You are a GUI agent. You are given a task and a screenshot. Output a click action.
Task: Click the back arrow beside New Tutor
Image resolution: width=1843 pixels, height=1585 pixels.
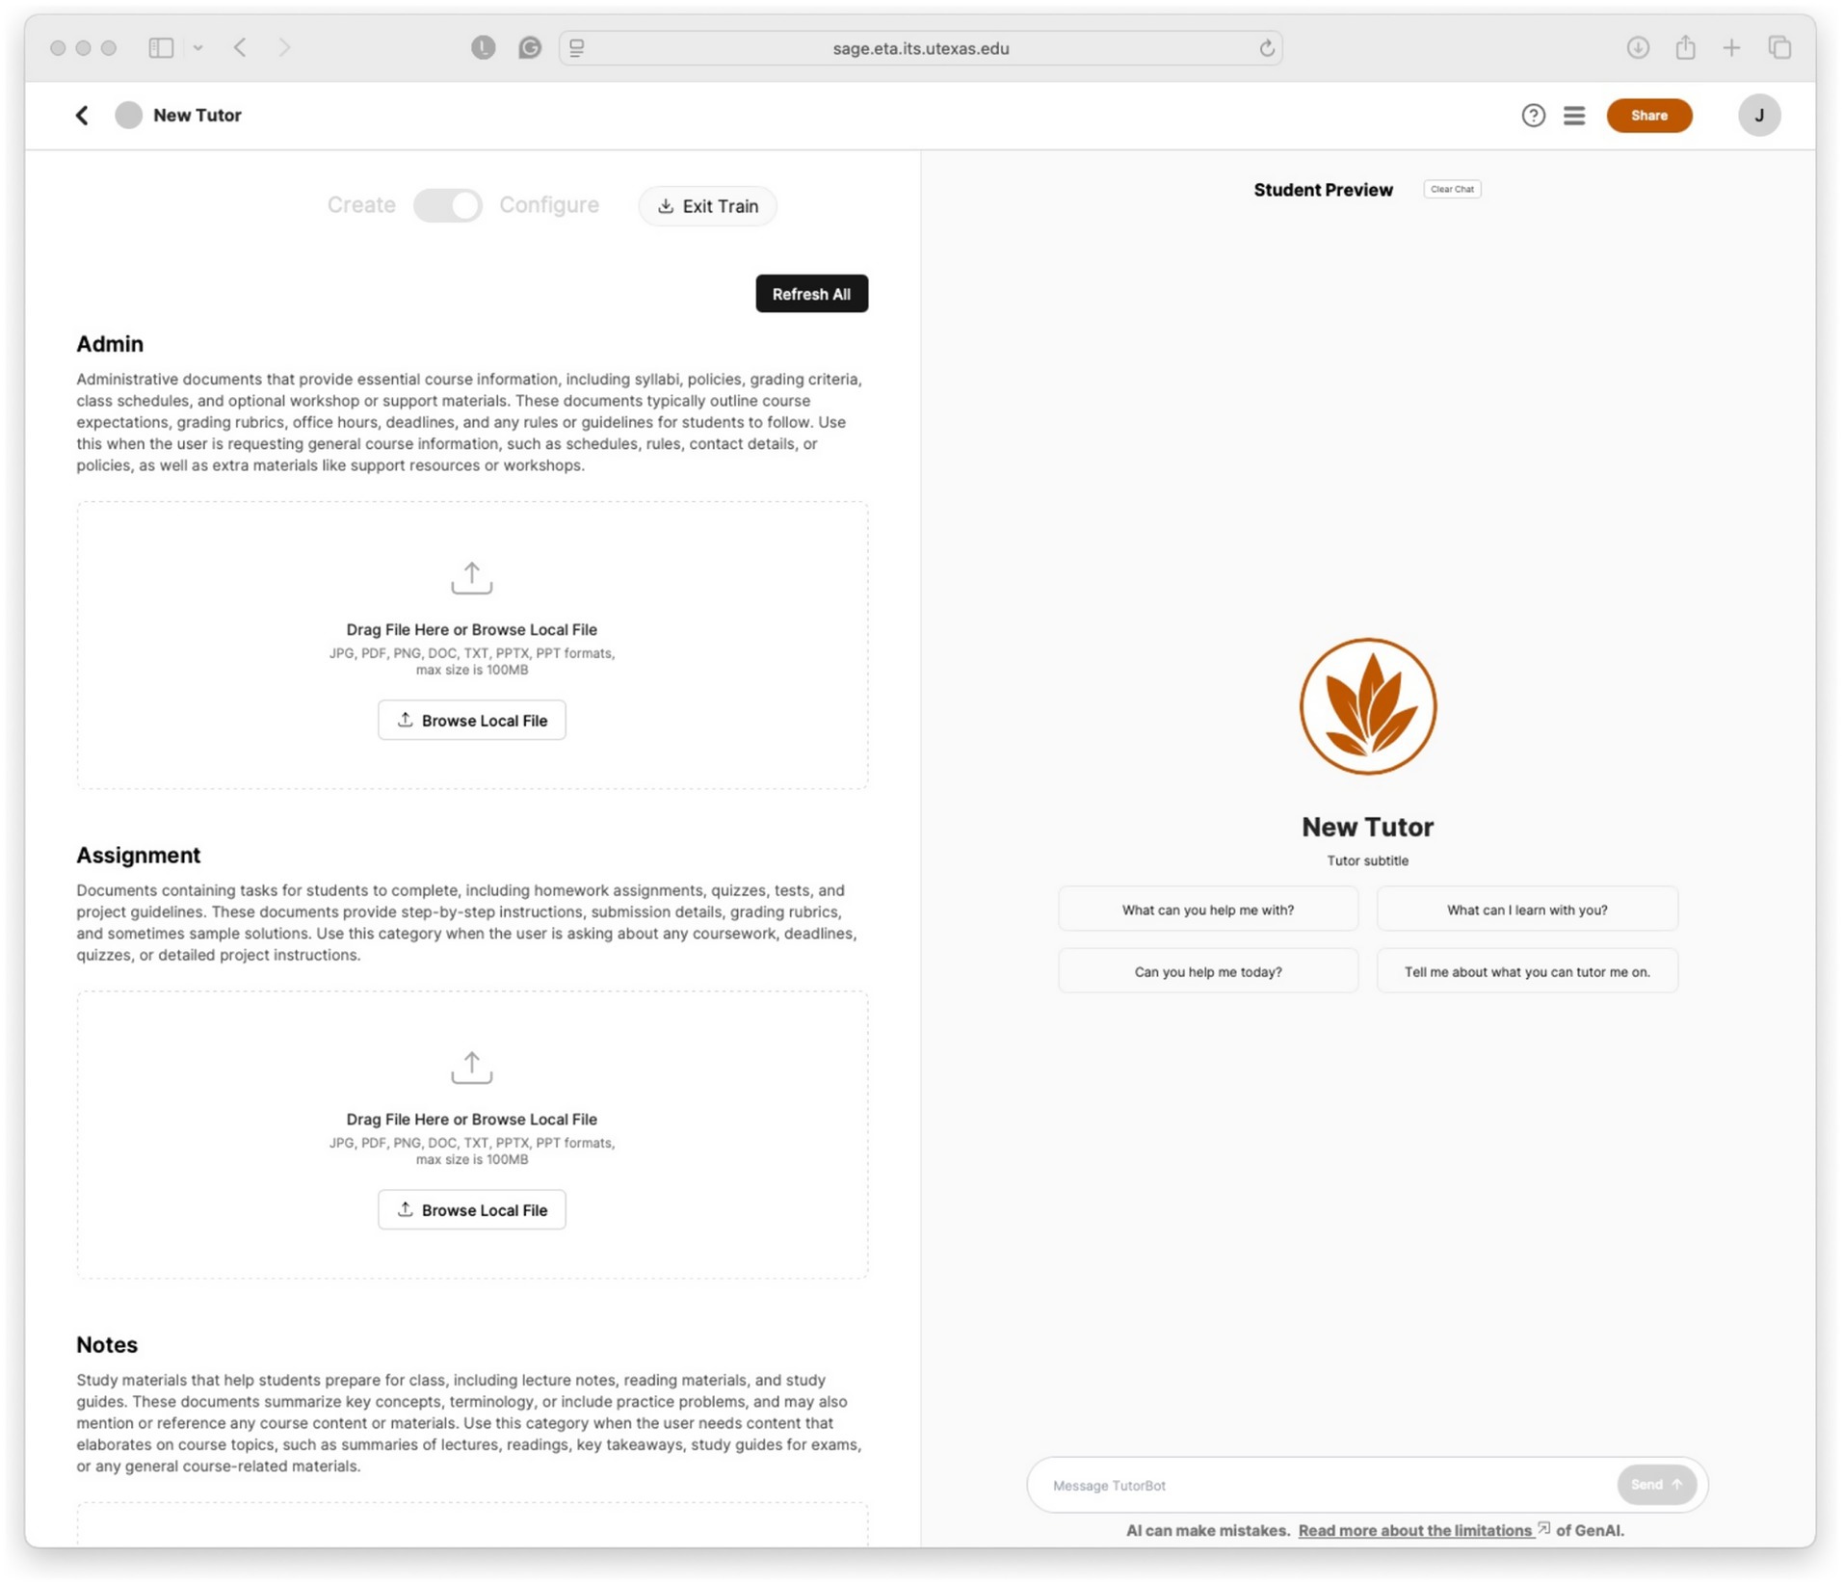click(82, 116)
